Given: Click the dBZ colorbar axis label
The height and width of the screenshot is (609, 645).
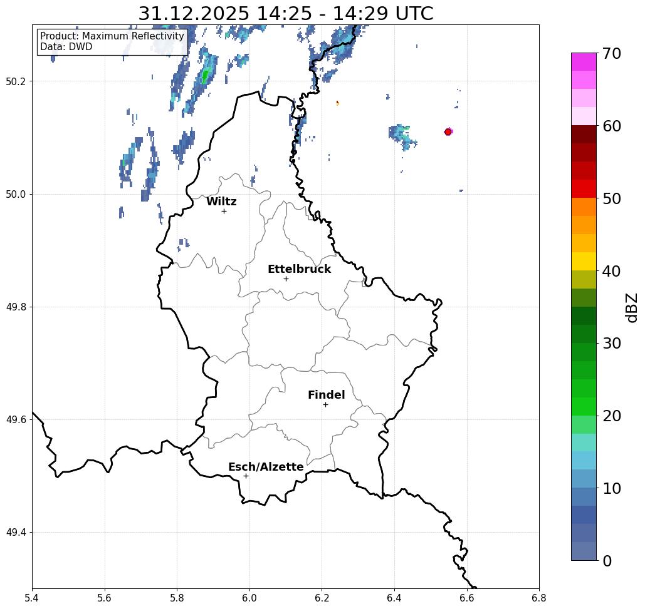Looking at the screenshot, I should pyautogui.click(x=632, y=307).
